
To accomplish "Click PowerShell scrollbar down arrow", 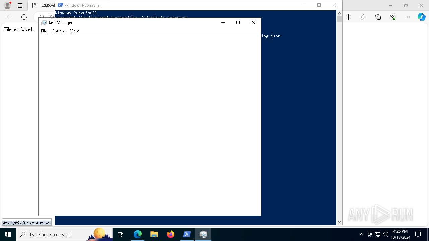I will (339, 222).
